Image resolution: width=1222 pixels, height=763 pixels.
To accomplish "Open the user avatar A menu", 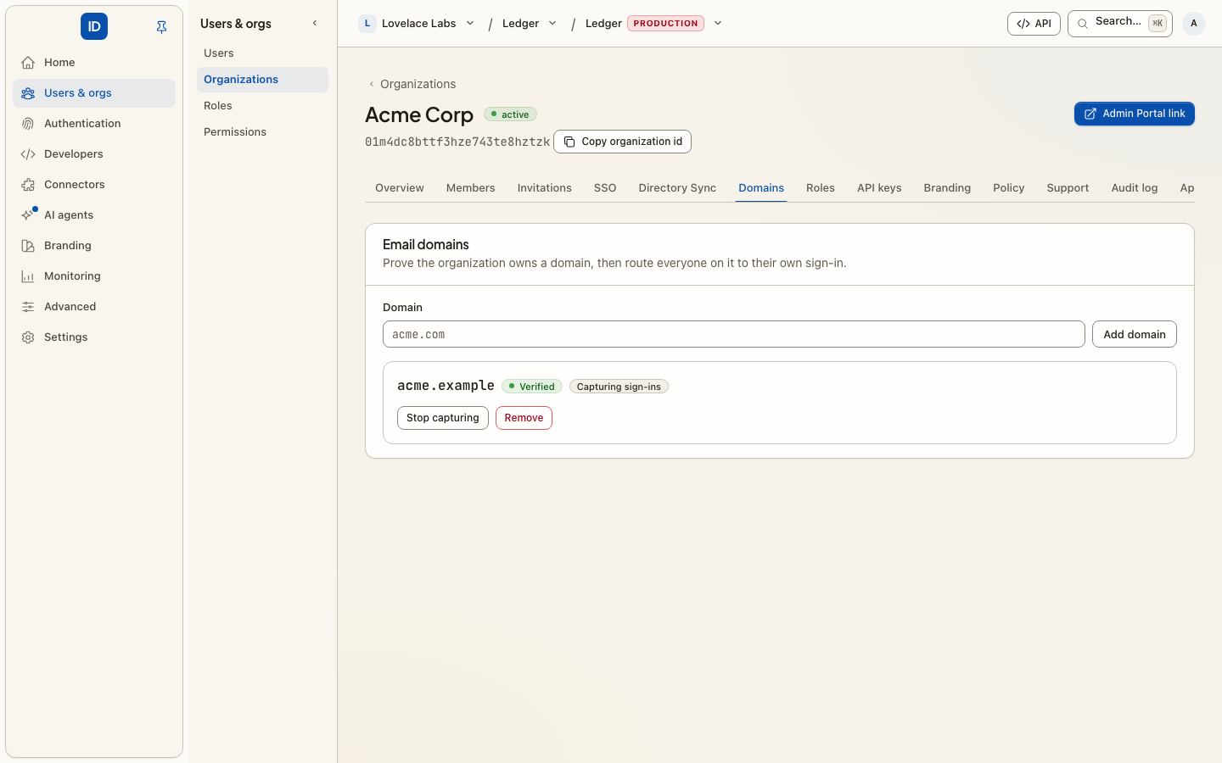I will [x=1194, y=24].
